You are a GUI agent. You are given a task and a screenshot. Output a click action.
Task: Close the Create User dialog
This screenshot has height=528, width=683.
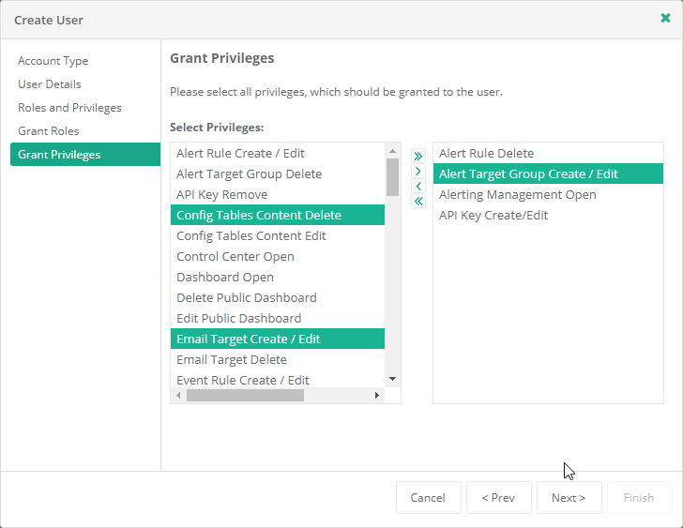coord(665,18)
